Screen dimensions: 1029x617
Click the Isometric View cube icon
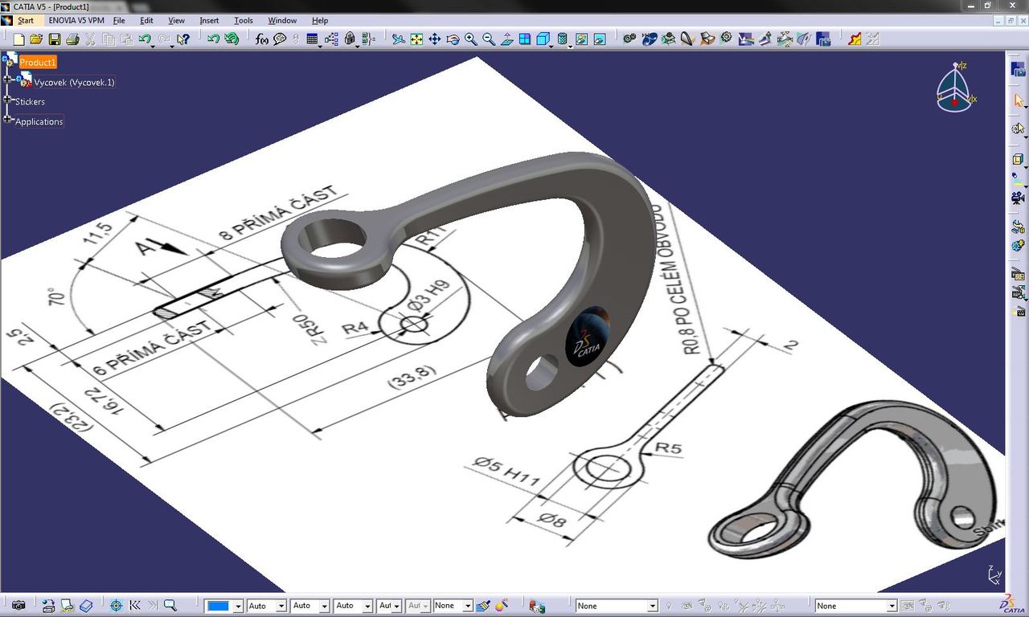coord(543,39)
